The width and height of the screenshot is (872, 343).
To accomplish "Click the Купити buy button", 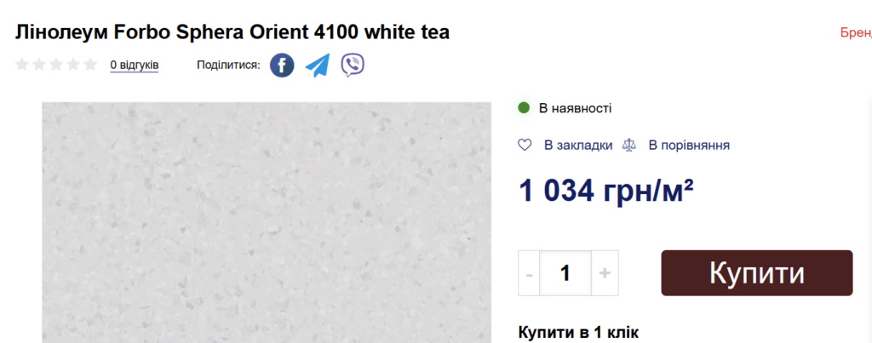I will [x=757, y=273].
